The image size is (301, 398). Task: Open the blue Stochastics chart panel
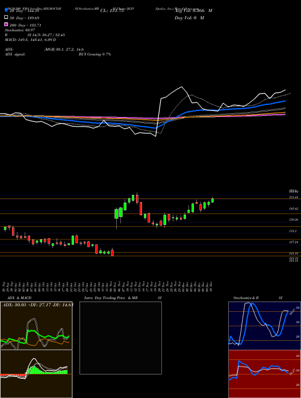click(x=264, y=326)
